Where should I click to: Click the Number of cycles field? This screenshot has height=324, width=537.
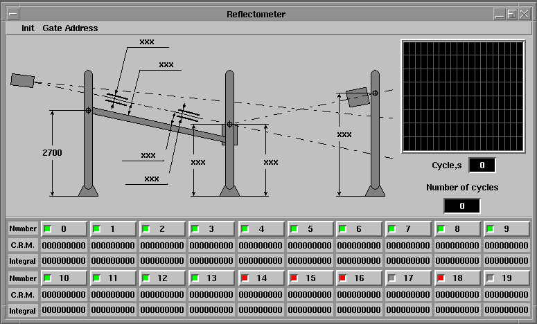pos(461,206)
